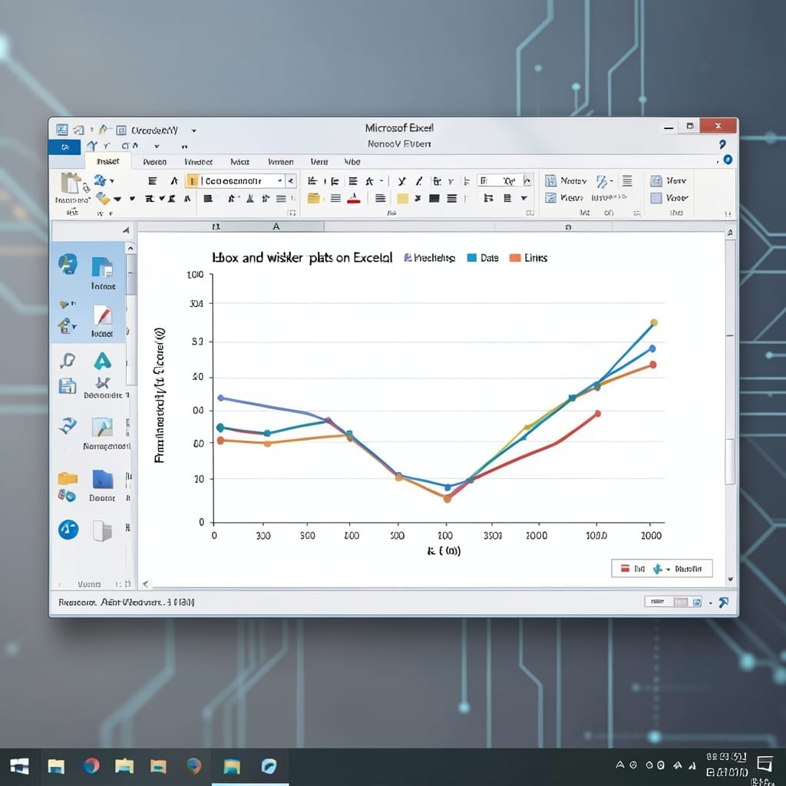Click the small house icon in the side panel
Screen dimensions: 786x786
(64, 325)
